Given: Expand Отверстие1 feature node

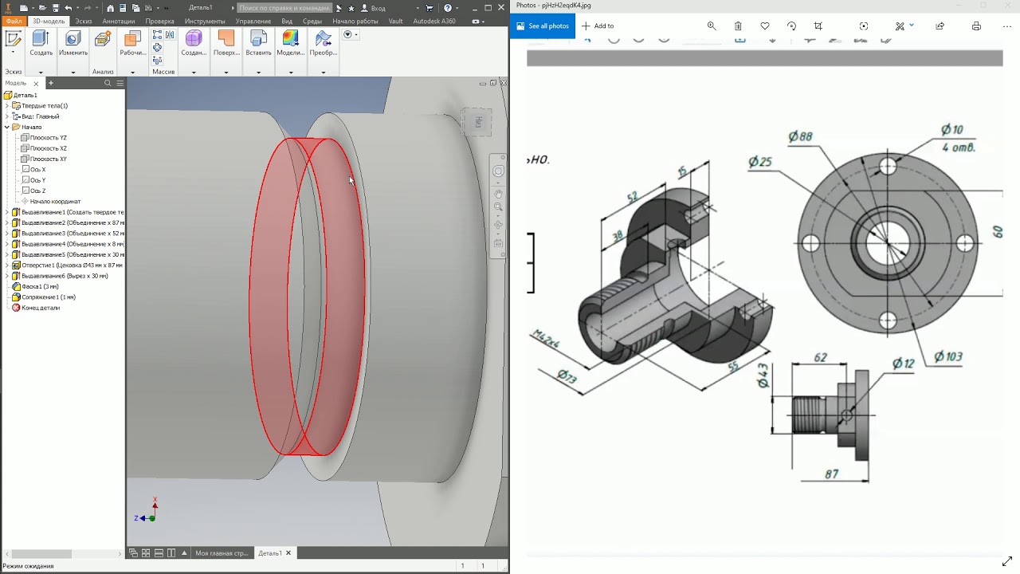Looking at the screenshot, I should pyautogui.click(x=7, y=265).
